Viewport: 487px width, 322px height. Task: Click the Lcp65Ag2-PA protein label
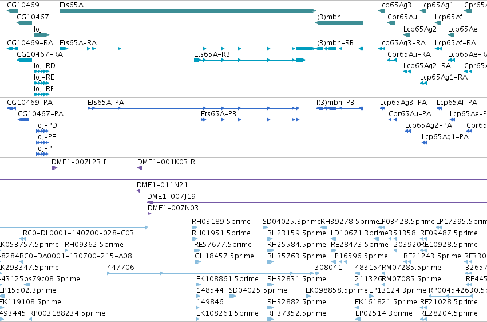(428, 125)
